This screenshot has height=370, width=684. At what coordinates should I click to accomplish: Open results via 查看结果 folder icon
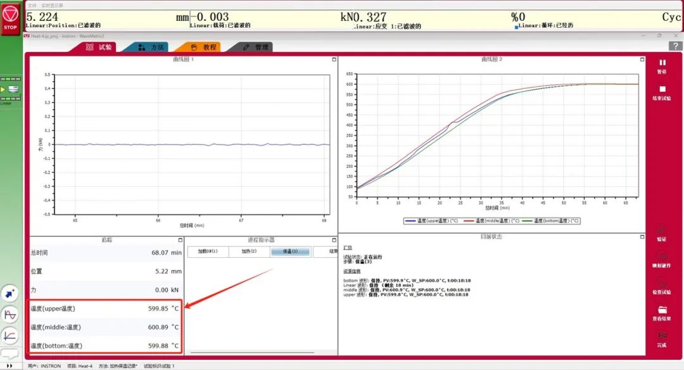tap(662, 313)
